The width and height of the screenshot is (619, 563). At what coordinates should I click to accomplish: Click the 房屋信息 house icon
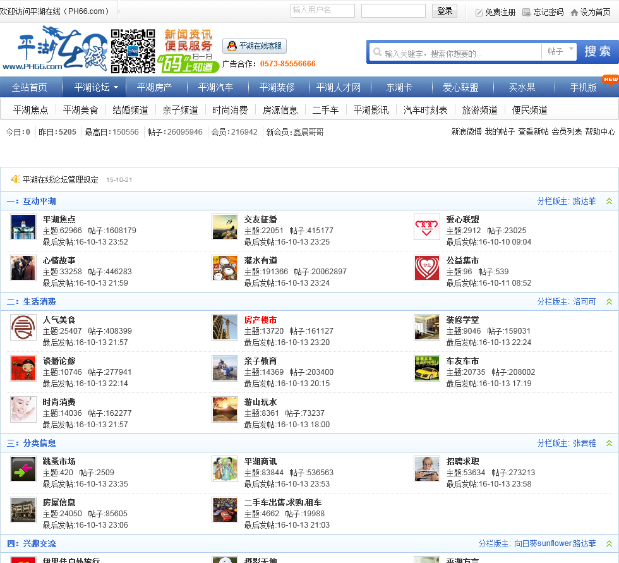click(x=23, y=510)
